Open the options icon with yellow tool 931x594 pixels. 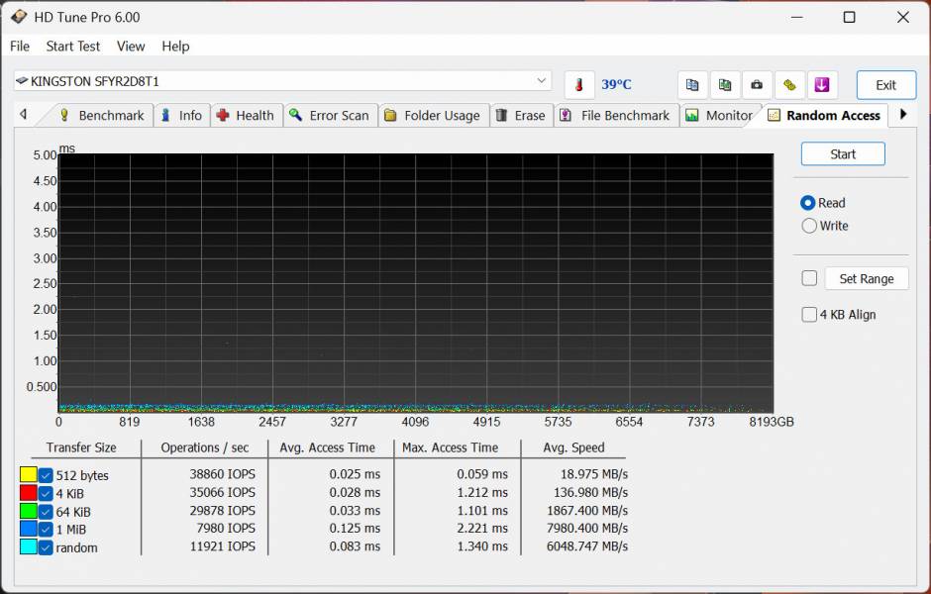point(789,85)
